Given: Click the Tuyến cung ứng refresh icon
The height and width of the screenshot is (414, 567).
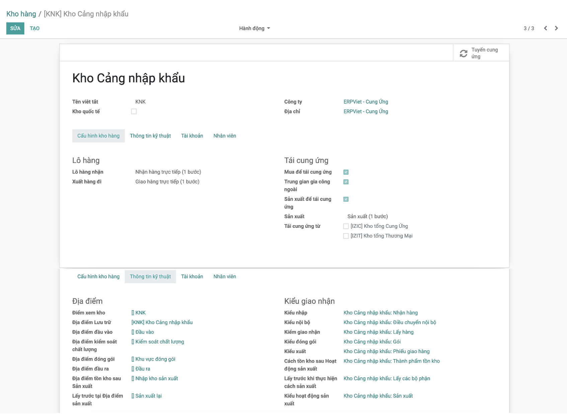Looking at the screenshot, I should pos(463,53).
